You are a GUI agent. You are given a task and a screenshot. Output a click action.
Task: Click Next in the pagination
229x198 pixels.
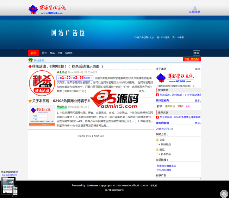[97, 136]
